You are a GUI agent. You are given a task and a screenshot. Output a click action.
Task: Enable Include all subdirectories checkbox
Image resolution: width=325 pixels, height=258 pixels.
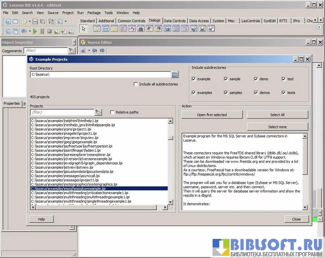136,84
